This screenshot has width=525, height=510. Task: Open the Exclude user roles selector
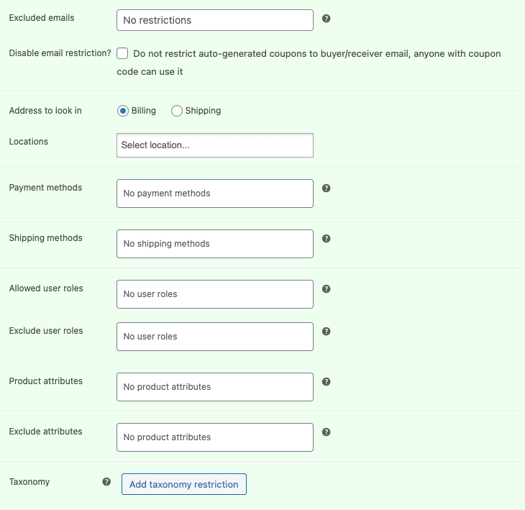[214, 337]
